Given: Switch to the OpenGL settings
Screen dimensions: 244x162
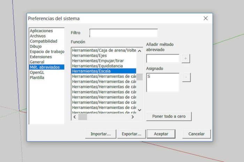Looking at the screenshot, I should [37, 72].
